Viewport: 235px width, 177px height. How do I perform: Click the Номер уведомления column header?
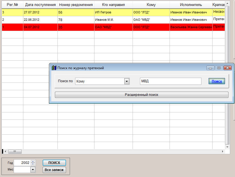pyautogui.click(x=76, y=5)
